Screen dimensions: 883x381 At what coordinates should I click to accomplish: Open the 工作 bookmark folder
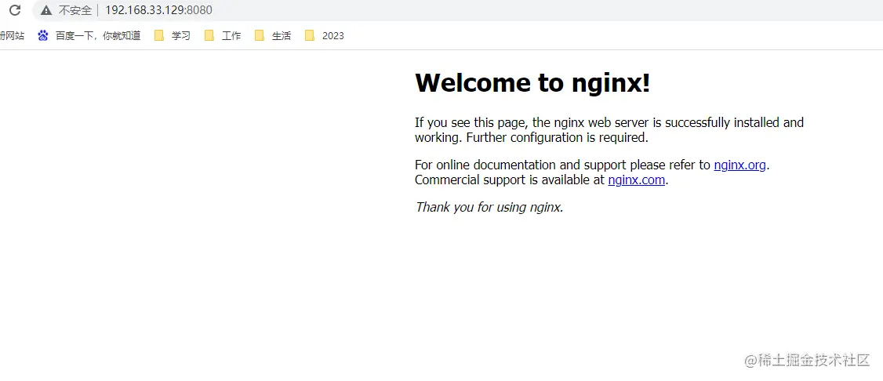(x=223, y=36)
